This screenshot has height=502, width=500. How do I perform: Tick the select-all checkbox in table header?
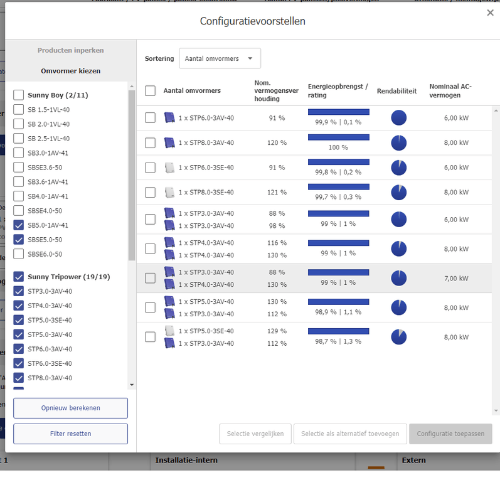(x=150, y=90)
